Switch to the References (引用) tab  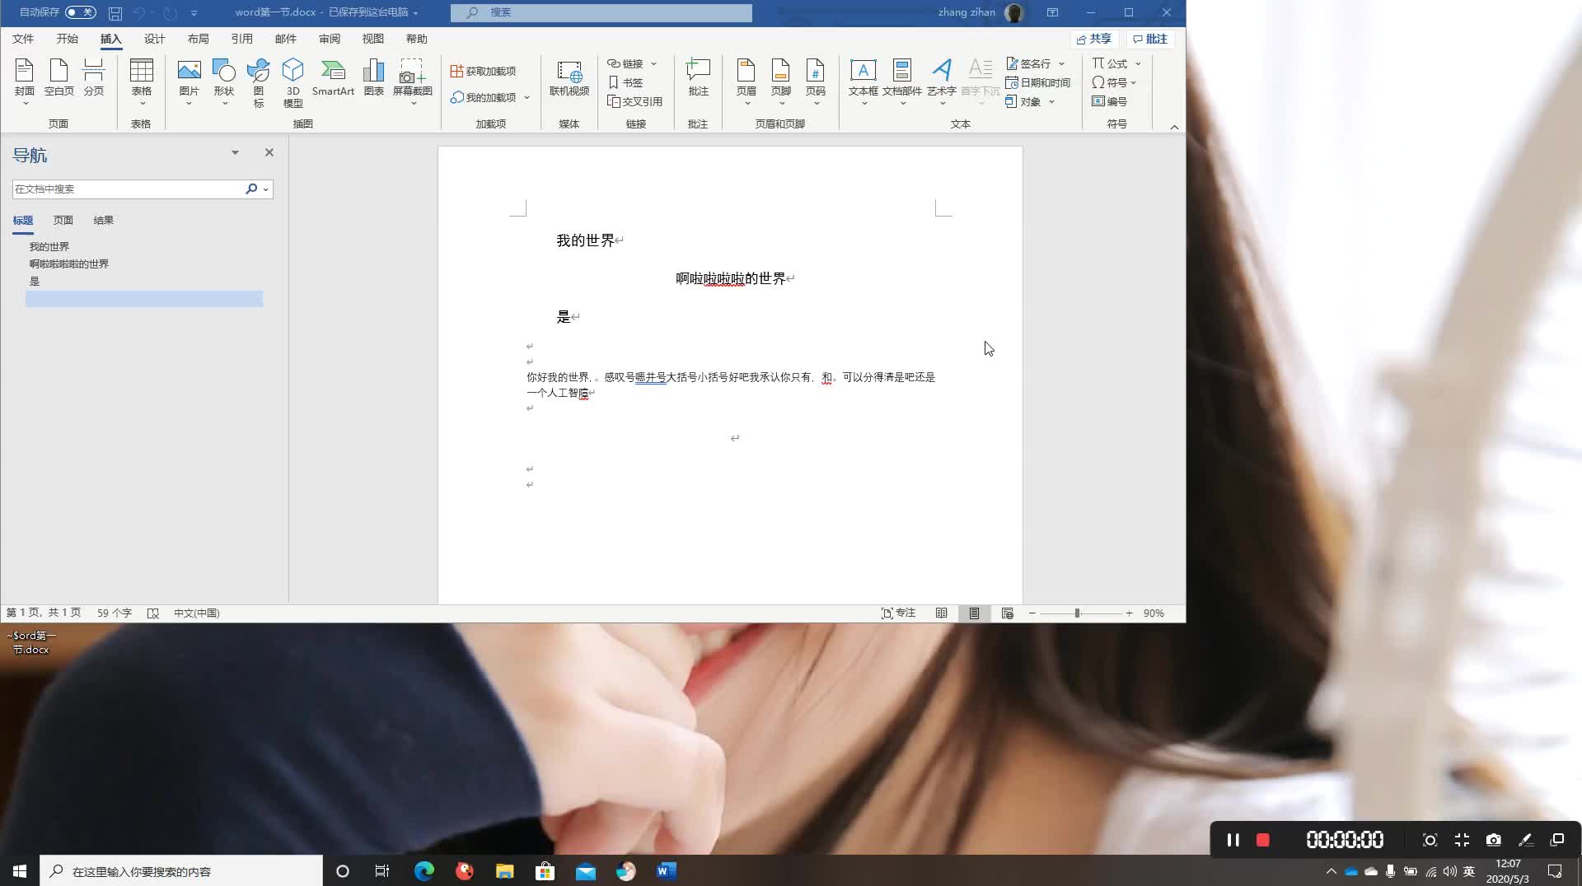tap(241, 39)
